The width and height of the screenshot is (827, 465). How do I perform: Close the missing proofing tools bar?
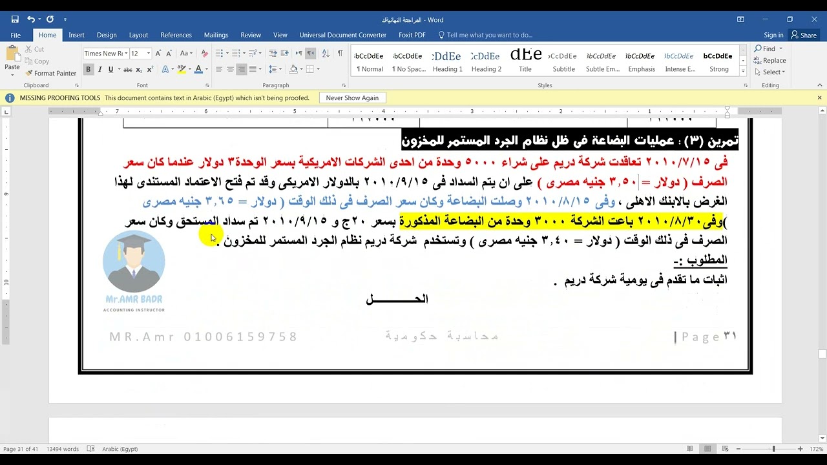coord(819,98)
